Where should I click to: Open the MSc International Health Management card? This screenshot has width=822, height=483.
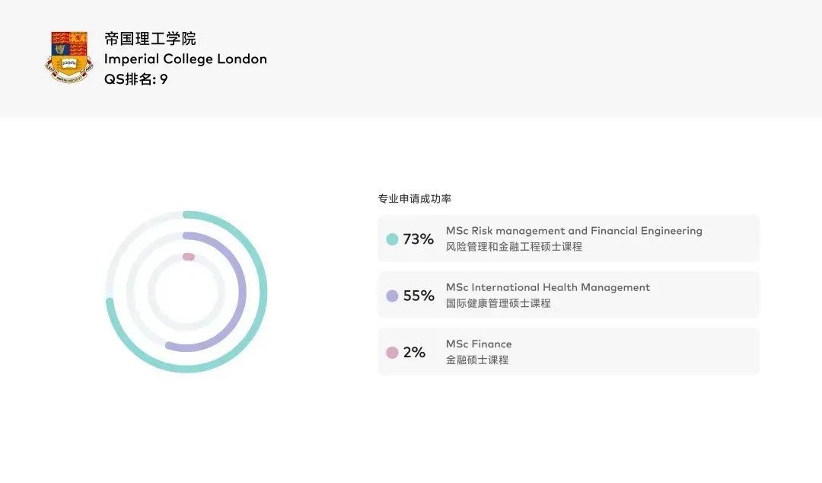pos(569,295)
